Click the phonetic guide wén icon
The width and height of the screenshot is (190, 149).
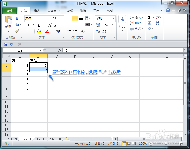58,31
